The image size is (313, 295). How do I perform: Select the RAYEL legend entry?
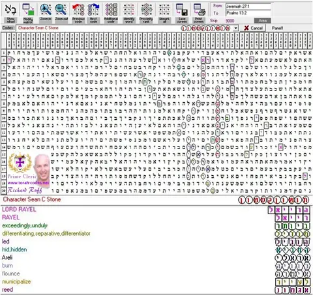point(10,218)
